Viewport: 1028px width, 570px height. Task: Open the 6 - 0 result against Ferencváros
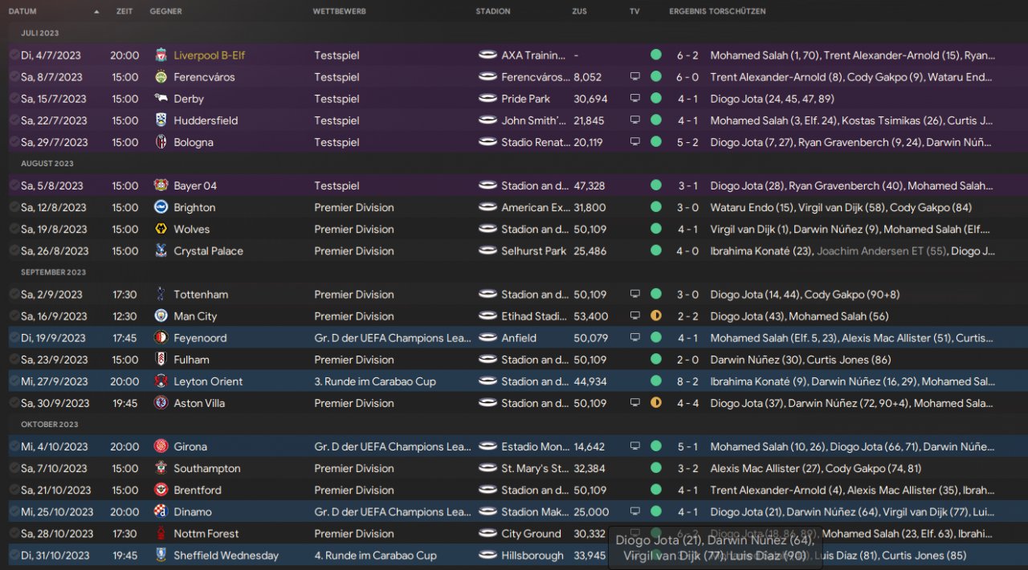(687, 77)
